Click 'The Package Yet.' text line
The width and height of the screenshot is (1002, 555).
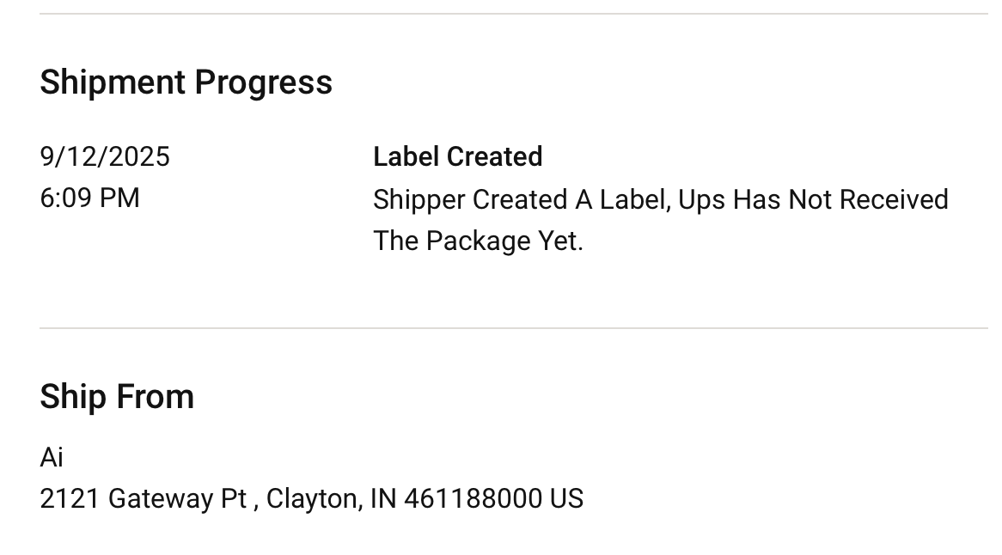click(478, 241)
